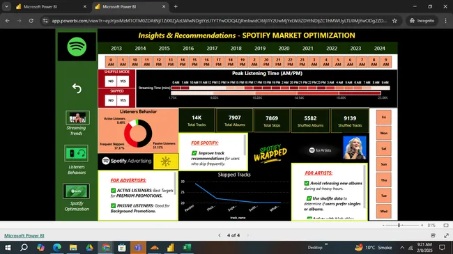Image resolution: width=453 pixels, height=254 pixels.
Task: Select the 0 AM hour button
Action: (x=111, y=62)
